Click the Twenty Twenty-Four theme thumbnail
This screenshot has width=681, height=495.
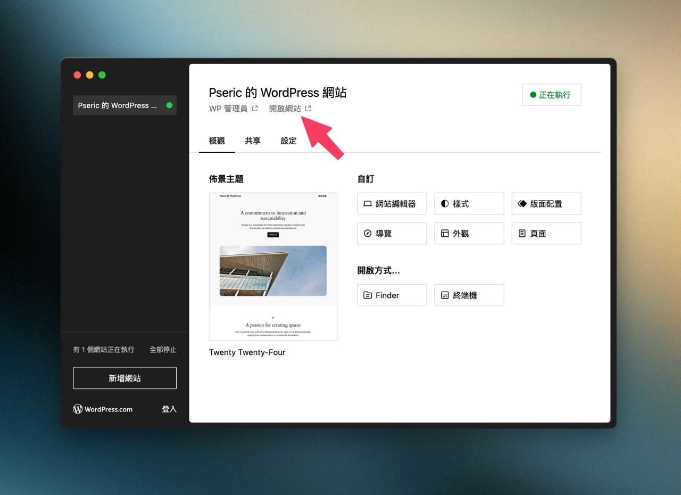tap(273, 267)
